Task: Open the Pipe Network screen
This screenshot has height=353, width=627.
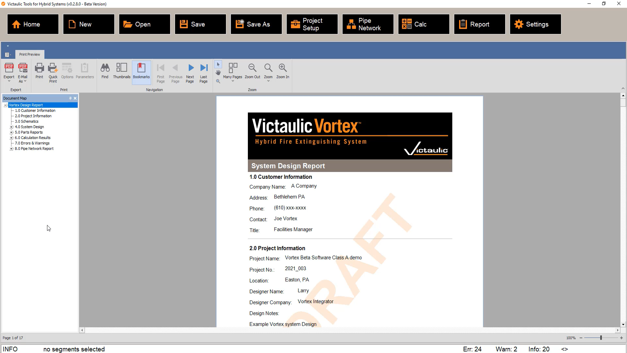Action: click(368, 24)
